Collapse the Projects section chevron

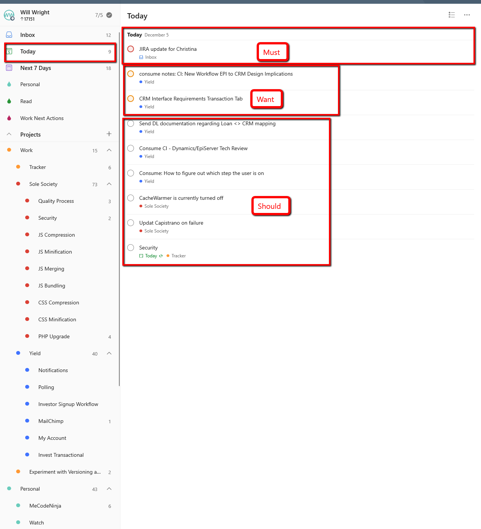(x=9, y=134)
